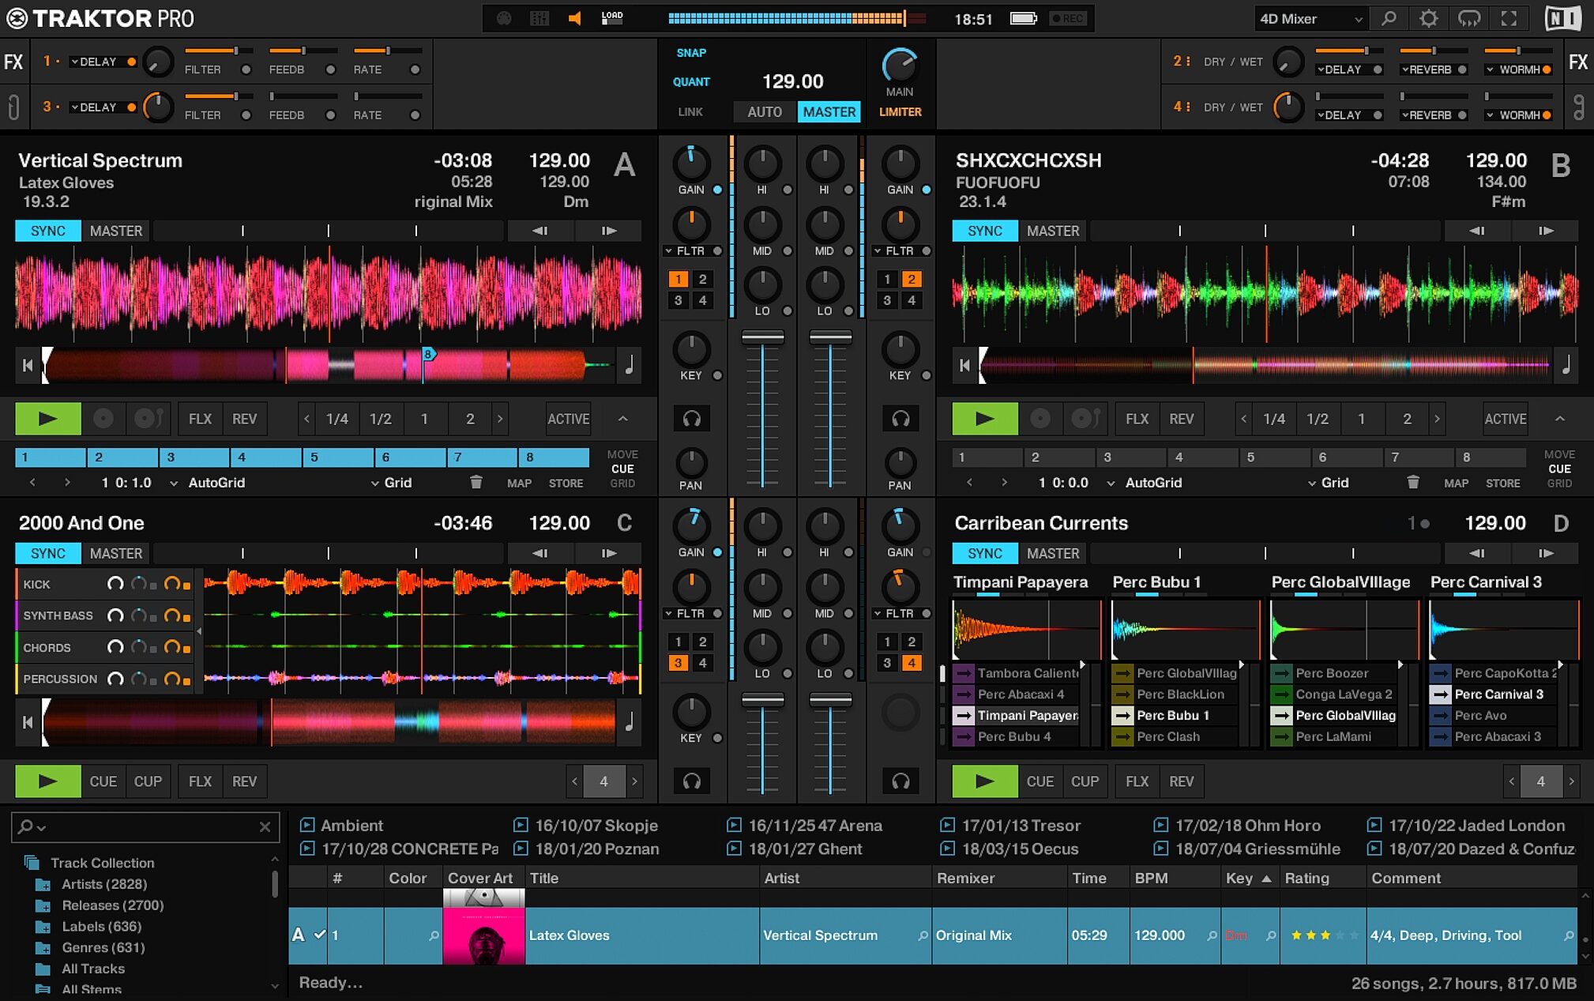Select Artists (2828) in browser tree
Viewport: 1594px width, 1001px height.
[104, 884]
